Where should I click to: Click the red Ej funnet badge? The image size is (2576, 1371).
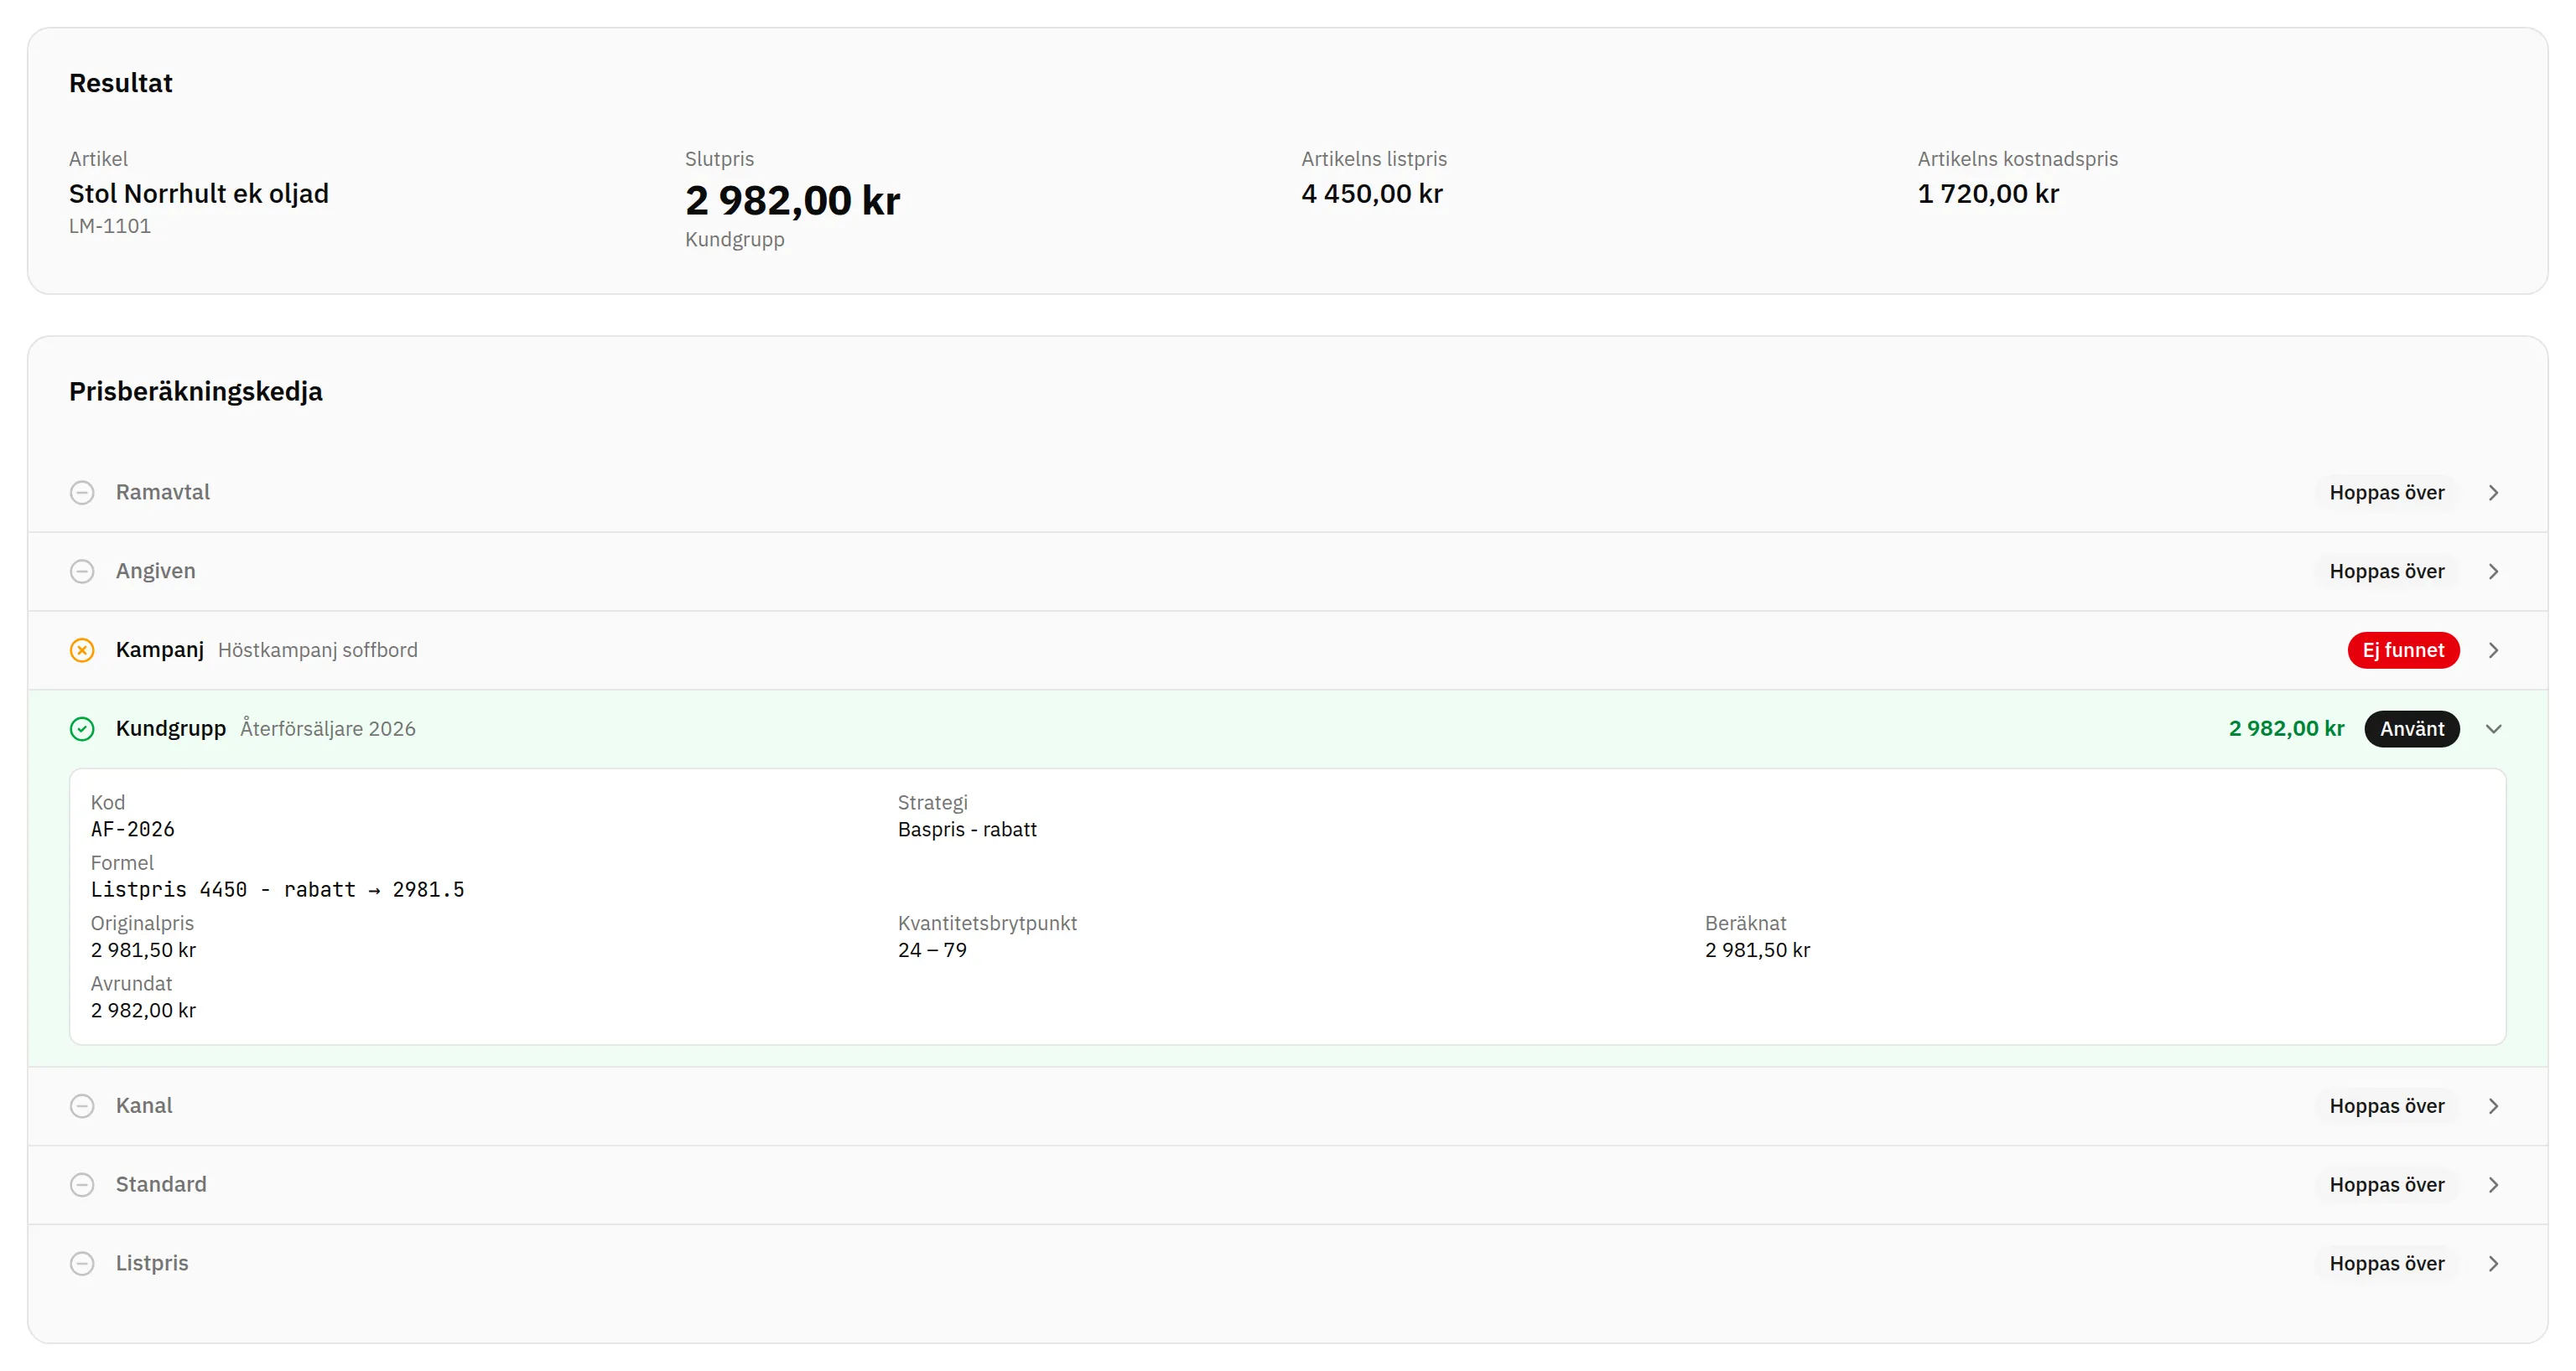click(2403, 650)
